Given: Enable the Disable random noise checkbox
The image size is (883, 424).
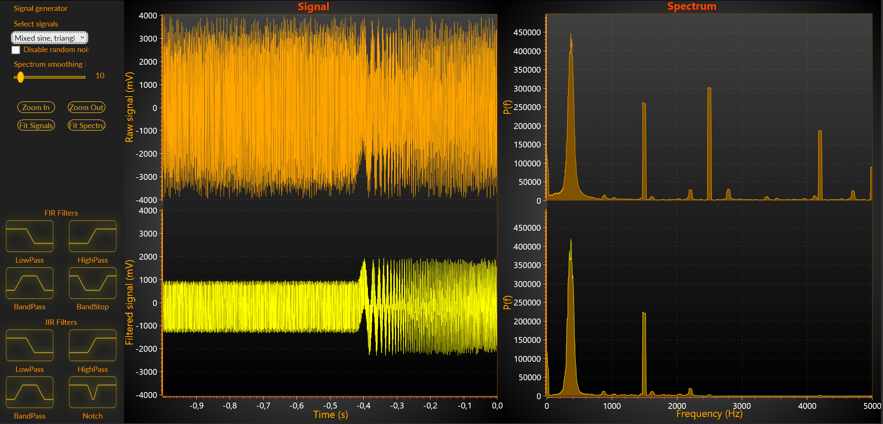Looking at the screenshot, I should point(16,50).
